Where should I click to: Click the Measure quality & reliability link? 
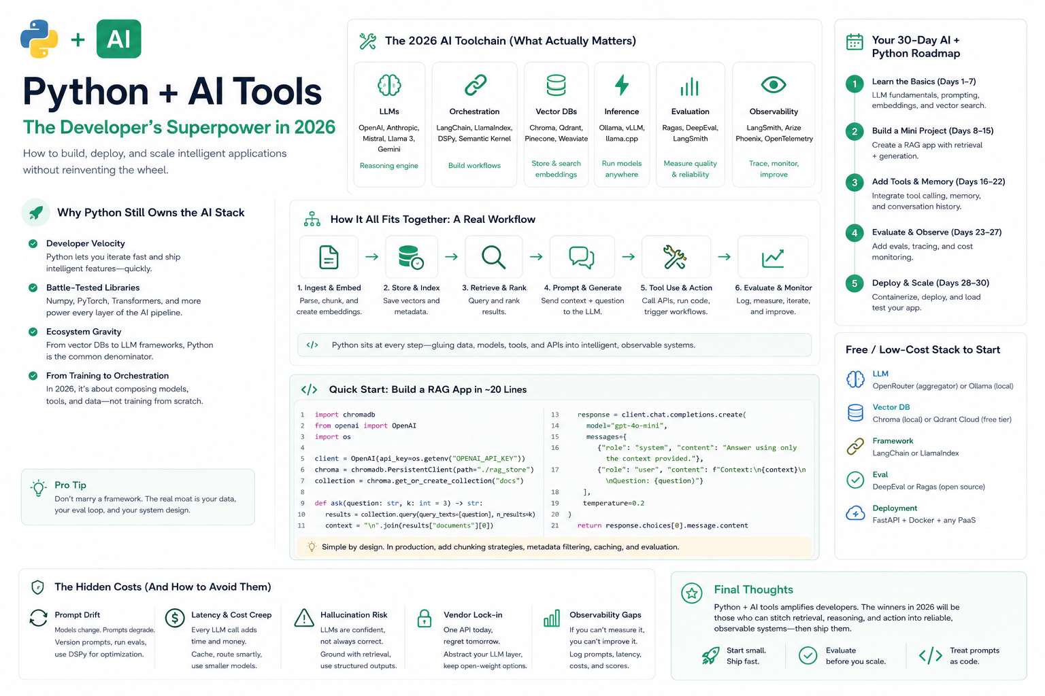point(691,169)
